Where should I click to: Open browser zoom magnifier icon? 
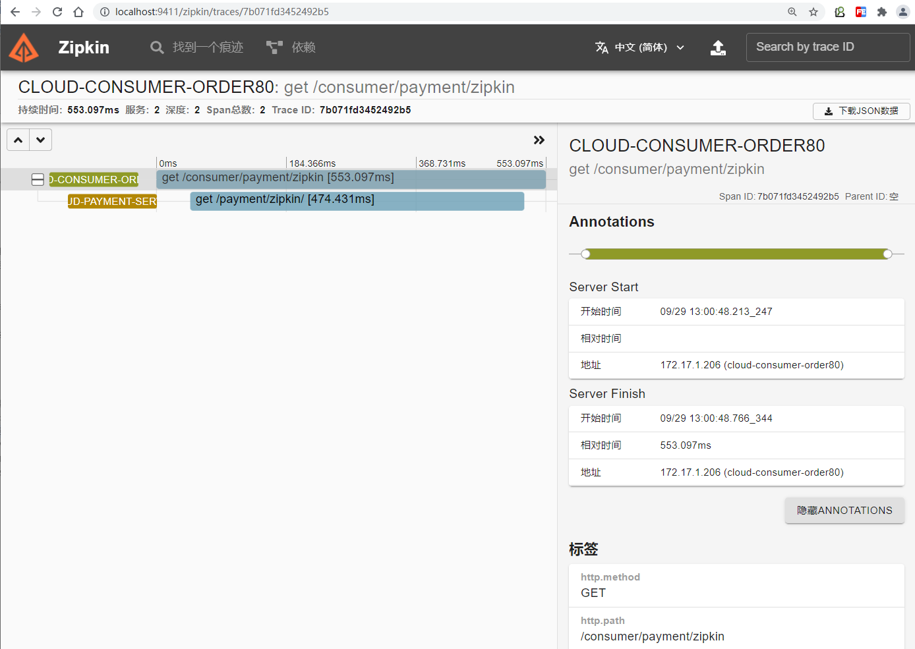pos(792,12)
